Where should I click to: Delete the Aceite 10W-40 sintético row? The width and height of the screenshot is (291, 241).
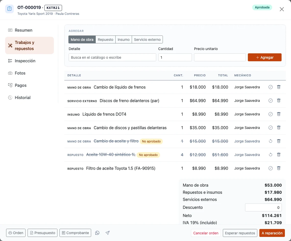(x=278, y=155)
